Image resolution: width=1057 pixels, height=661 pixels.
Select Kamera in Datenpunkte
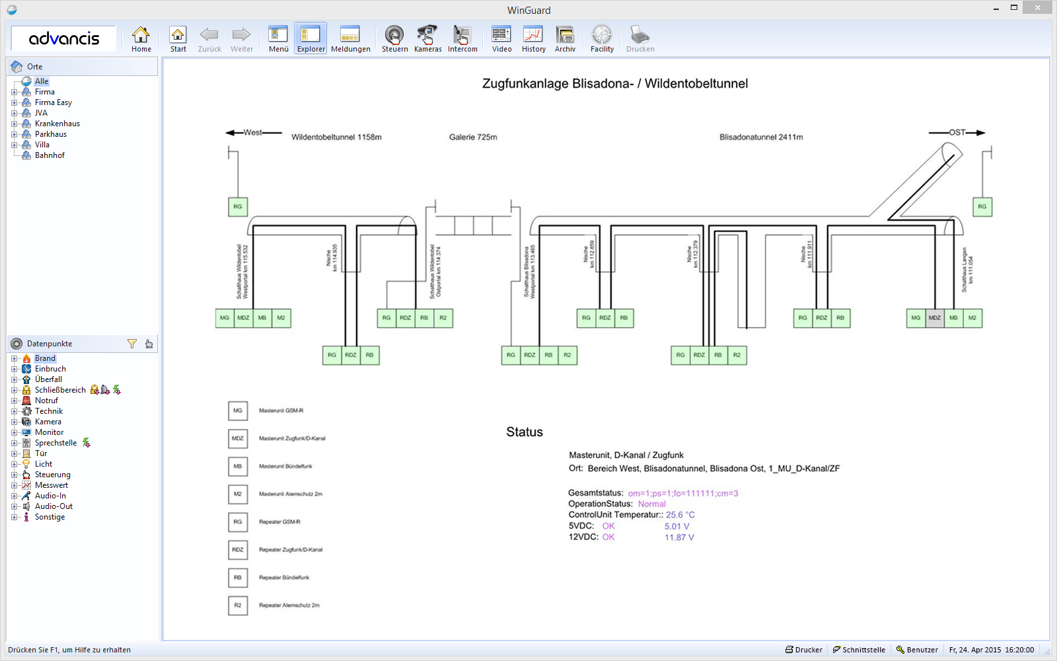[48, 422]
